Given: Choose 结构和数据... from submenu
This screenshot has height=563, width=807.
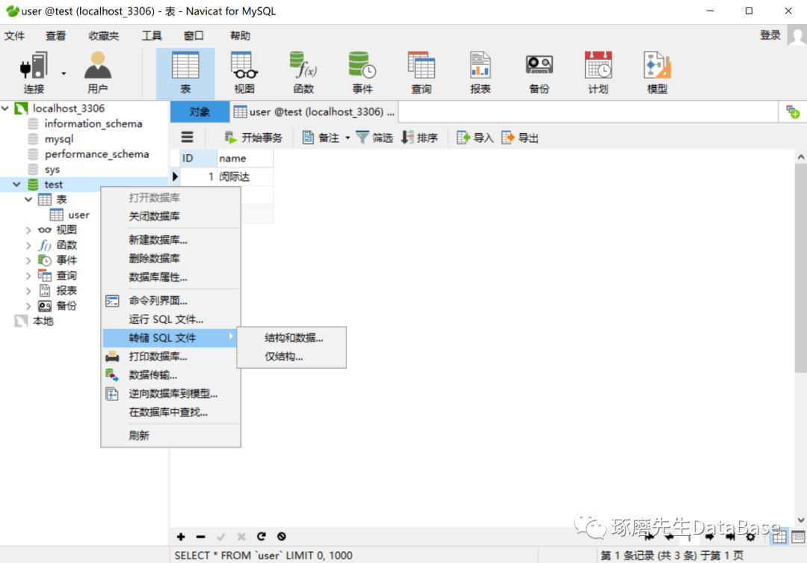Looking at the screenshot, I should click(292, 338).
